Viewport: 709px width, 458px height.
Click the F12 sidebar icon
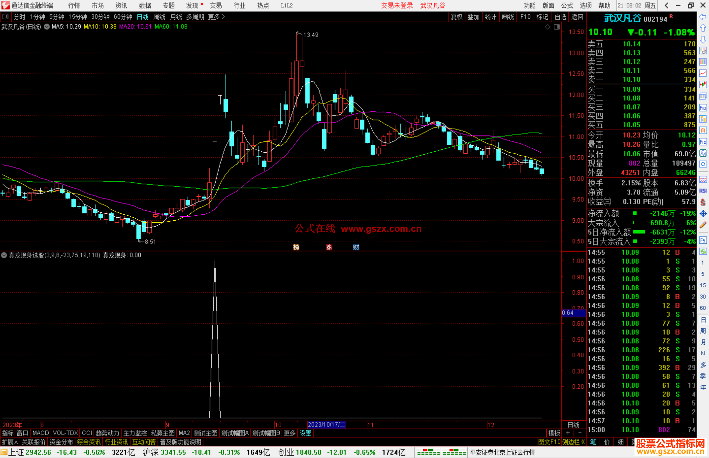pos(703,142)
